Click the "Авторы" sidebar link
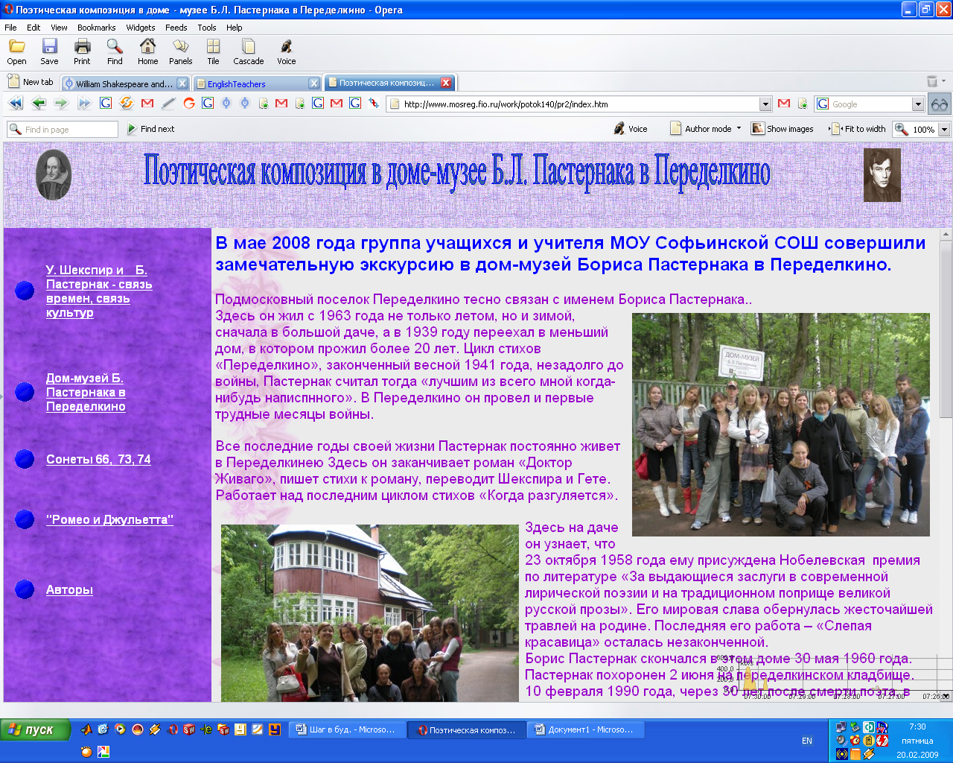 (x=69, y=589)
